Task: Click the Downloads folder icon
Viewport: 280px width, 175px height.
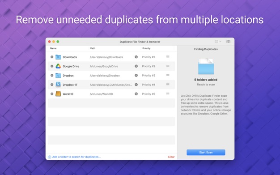Action: click(x=58, y=57)
